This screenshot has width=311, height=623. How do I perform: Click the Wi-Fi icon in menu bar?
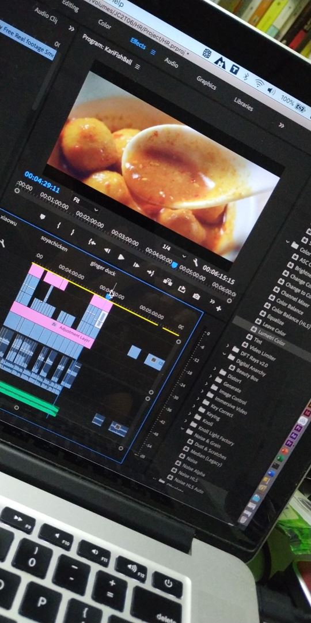(259, 84)
